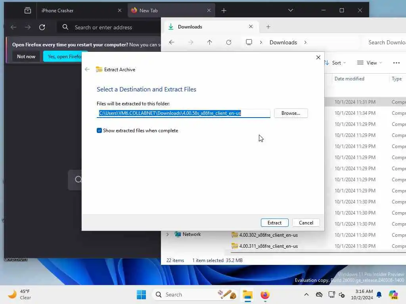Viewport: 406px width, 304px height.
Task: Click 10/1/2024 11:31 PM date cell
Action: click(x=355, y=102)
